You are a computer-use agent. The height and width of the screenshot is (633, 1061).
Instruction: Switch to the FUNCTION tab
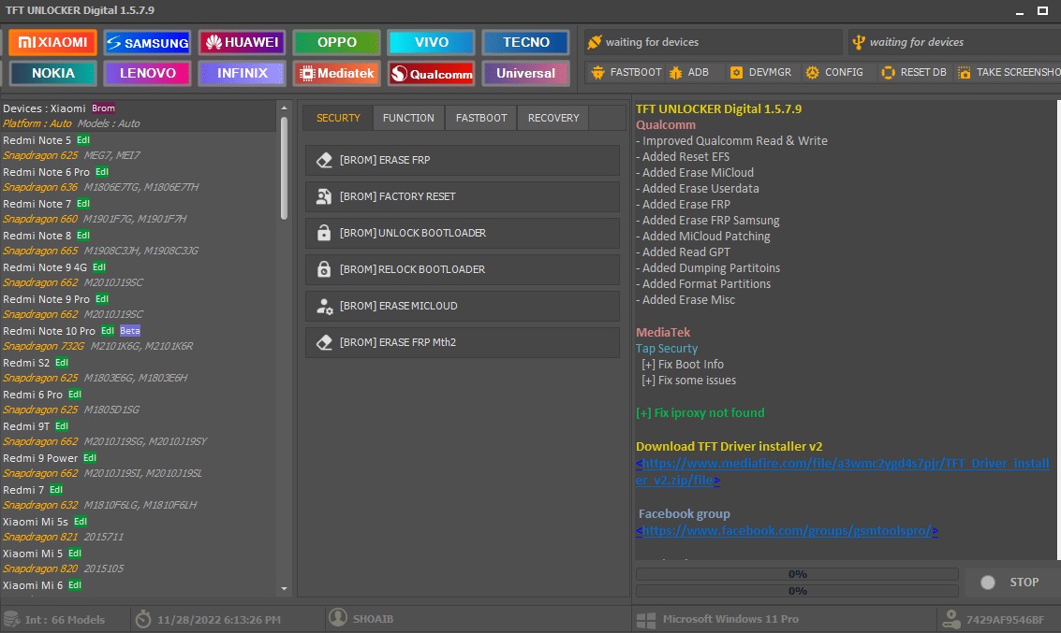tap(408, 118)
